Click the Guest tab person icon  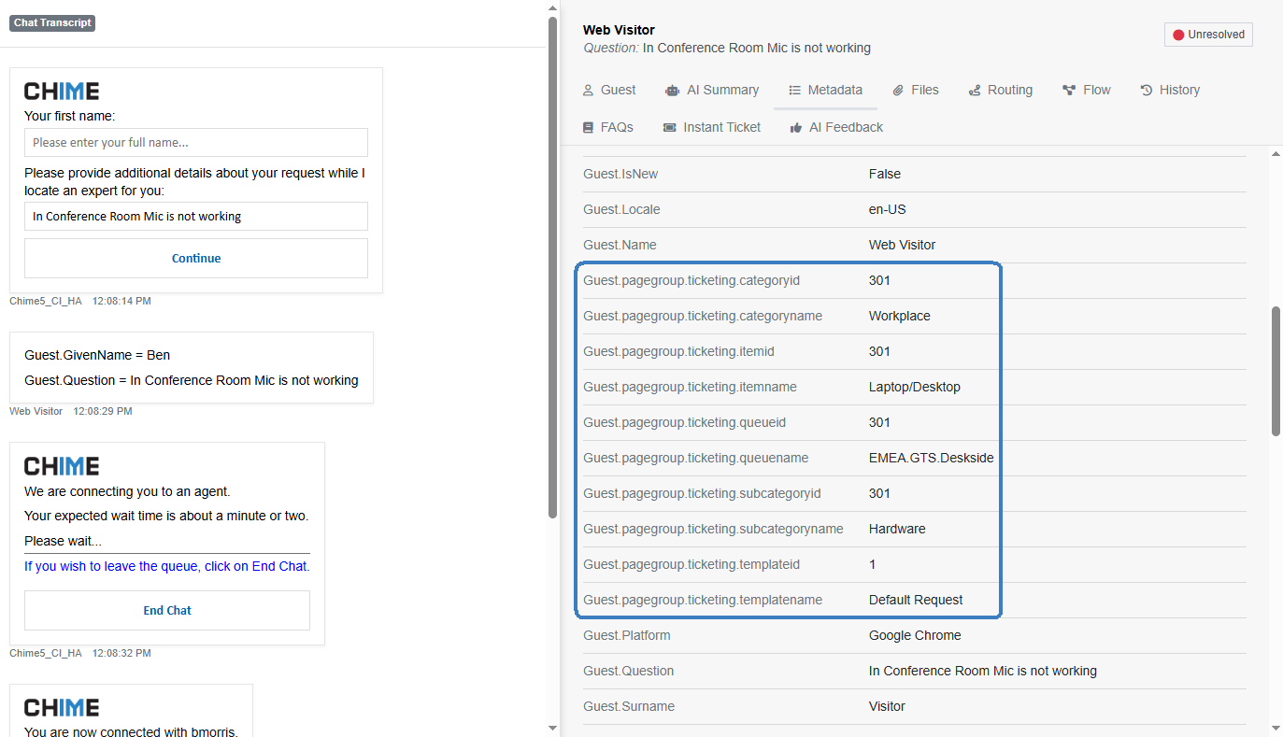pyautogui.click(x=588, y=91)
